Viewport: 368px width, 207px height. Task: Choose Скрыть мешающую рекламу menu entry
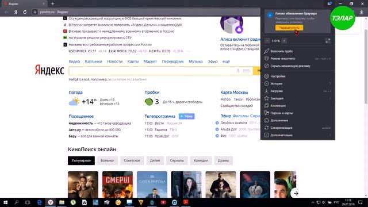coord(297,66)
